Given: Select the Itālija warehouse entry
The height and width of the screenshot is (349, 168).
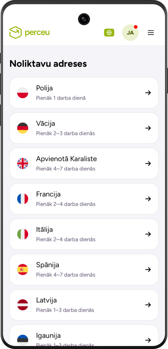Looking at the screenshot, I should coord(84,234).
